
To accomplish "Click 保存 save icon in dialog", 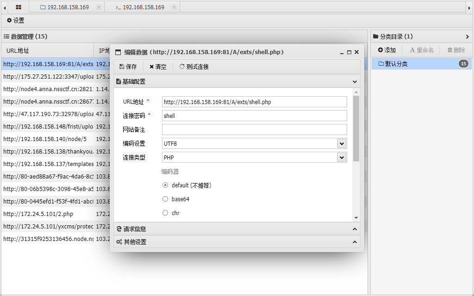I will tap(128, 67).
